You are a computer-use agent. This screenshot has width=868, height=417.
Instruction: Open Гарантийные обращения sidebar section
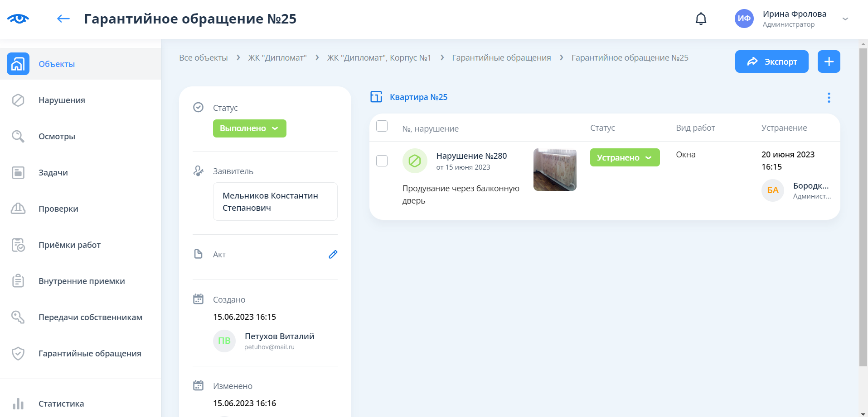point(90,354)
